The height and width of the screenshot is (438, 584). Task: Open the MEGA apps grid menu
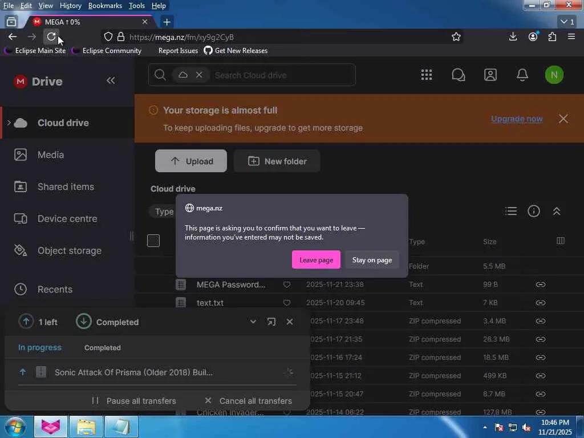(427, 75)
